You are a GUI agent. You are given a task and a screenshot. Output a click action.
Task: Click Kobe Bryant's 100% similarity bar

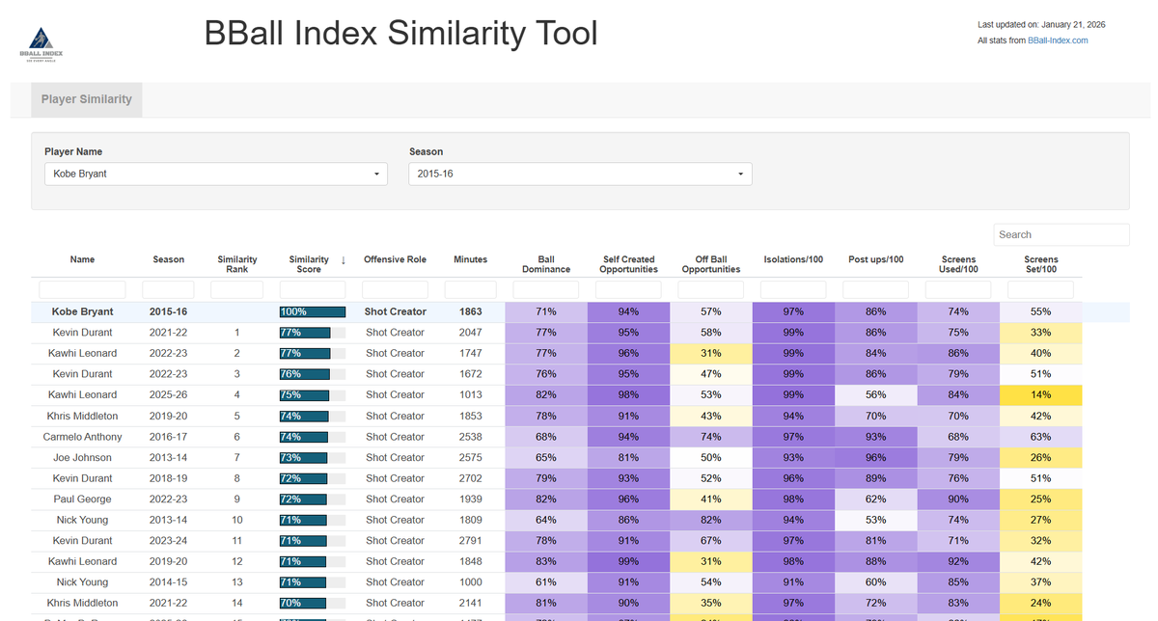point(313,311)
